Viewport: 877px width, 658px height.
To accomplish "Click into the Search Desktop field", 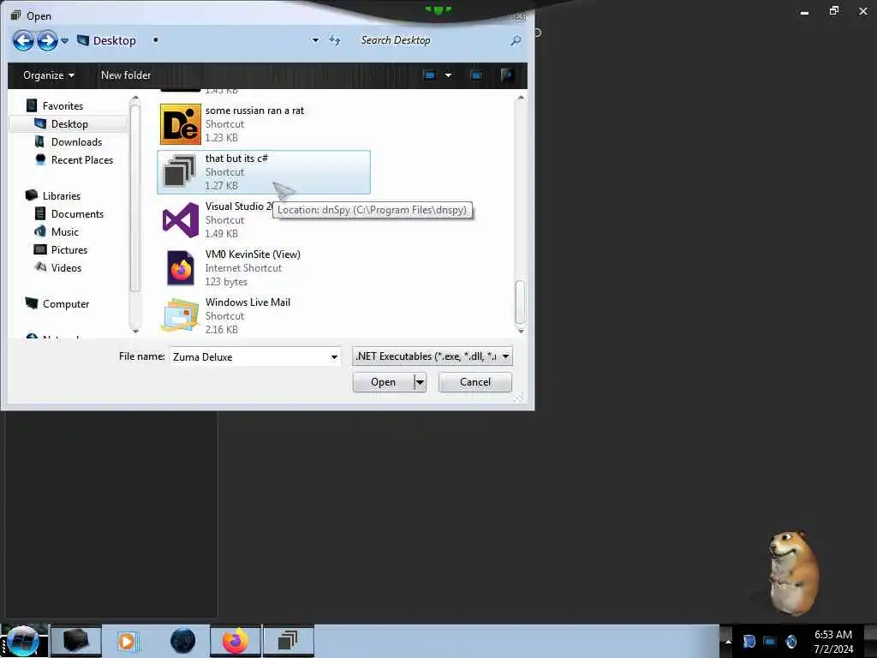I will point(431,40).
